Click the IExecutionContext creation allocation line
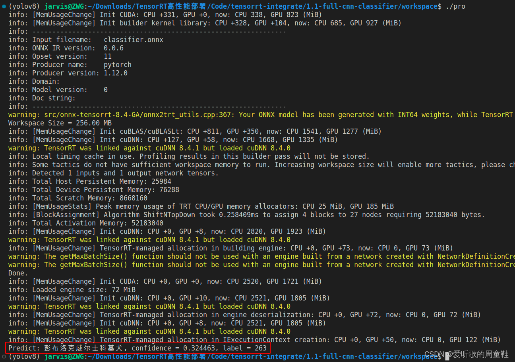The width and height of the screenshot is (515, 362). pos(255,340)
